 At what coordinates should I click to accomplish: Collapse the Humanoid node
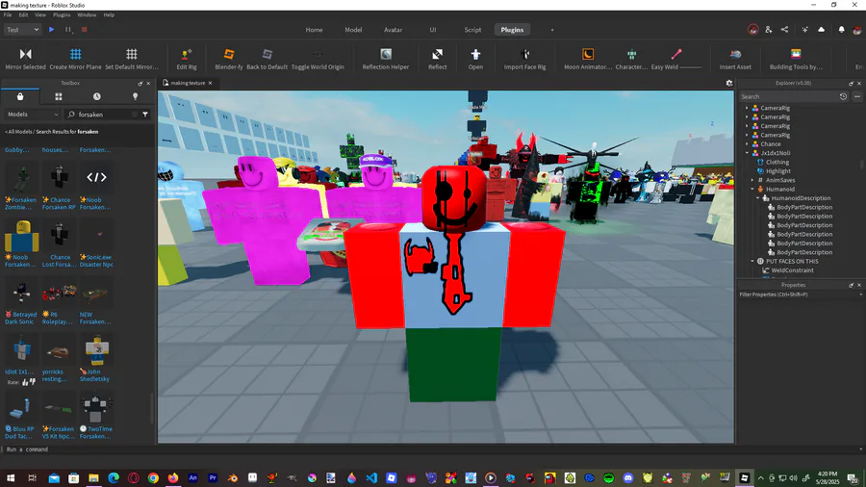point(752,189)
